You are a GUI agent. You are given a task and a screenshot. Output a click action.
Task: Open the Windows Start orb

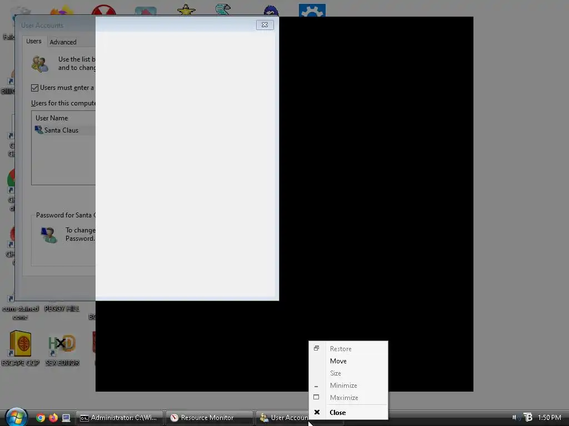pos(16,417)
